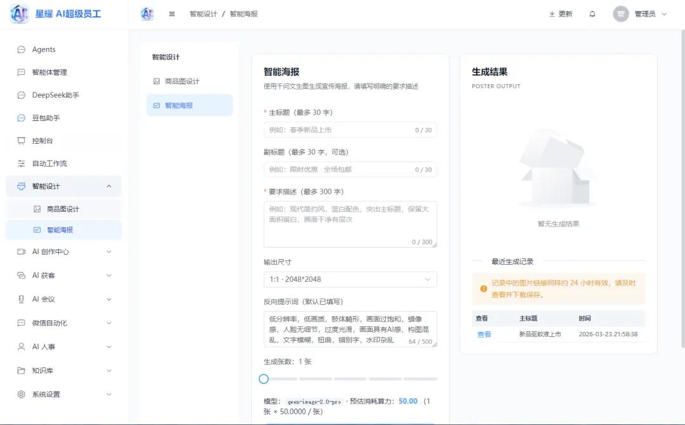Screen dimensions: 685x425
Task: Open 知识库 folder icon in sidebar
Action: click(20, 370)
